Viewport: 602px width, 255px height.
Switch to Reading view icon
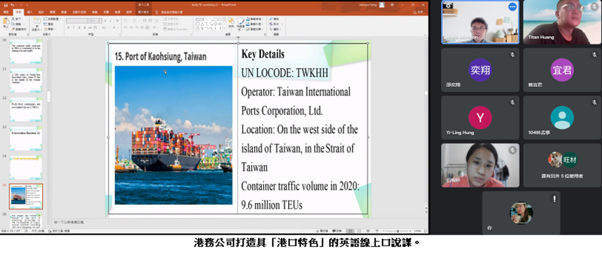coord(368,231)
